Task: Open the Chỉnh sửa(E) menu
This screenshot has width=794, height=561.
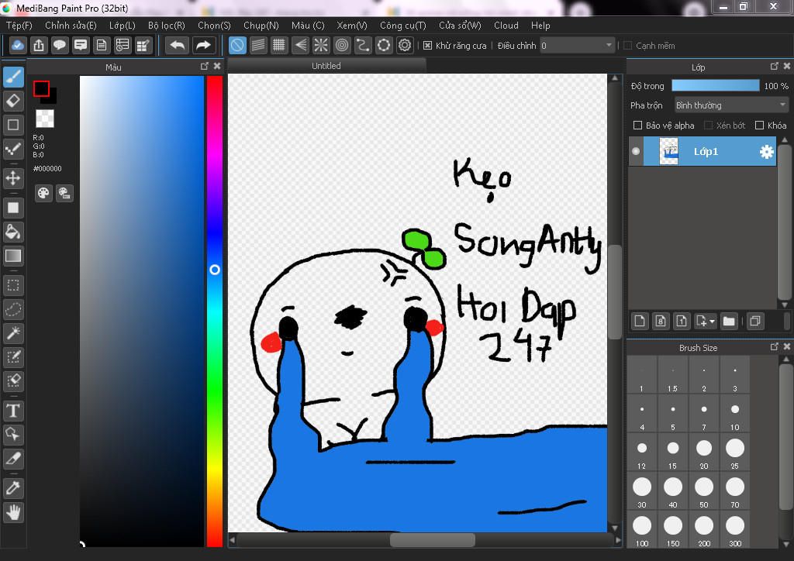Action: pos(71,26)
